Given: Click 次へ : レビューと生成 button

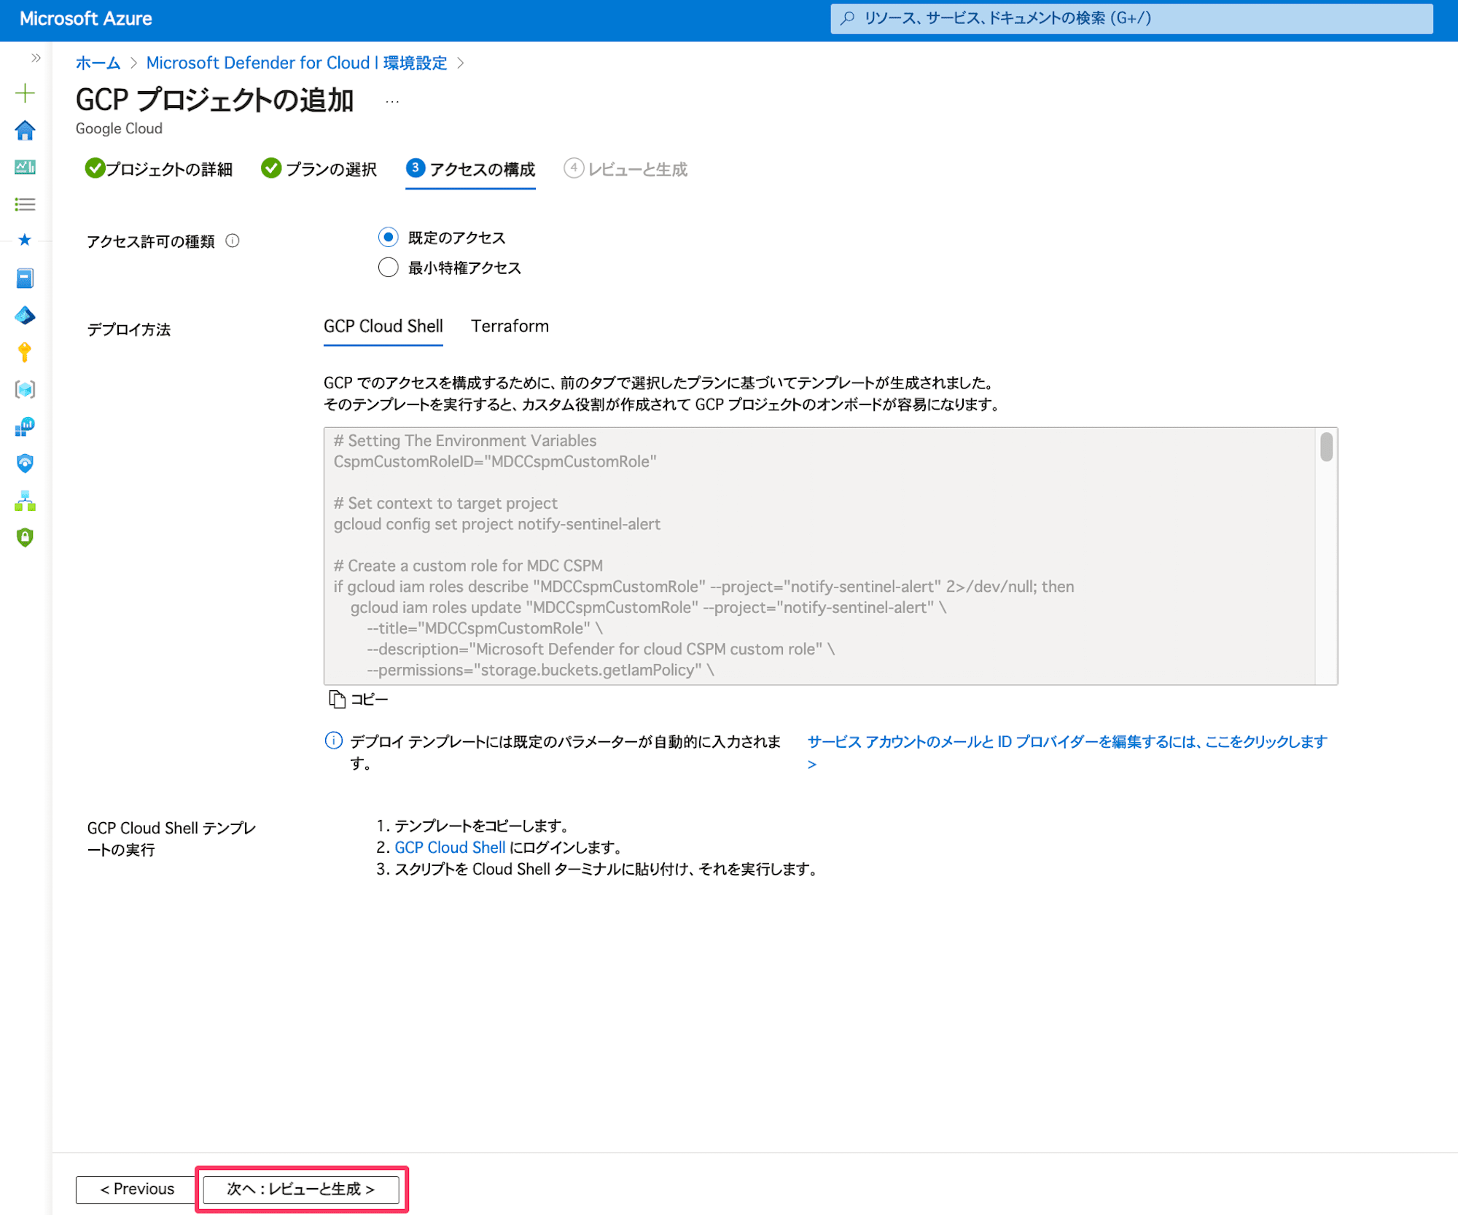Looking at the screenshot, I should [x=301, y=1189].
